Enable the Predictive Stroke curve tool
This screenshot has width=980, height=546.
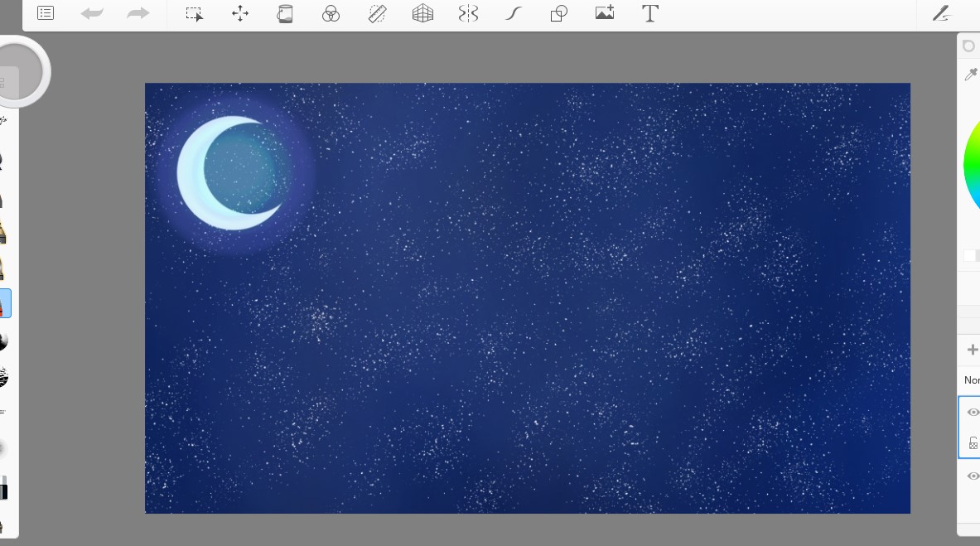pos(513,13)
